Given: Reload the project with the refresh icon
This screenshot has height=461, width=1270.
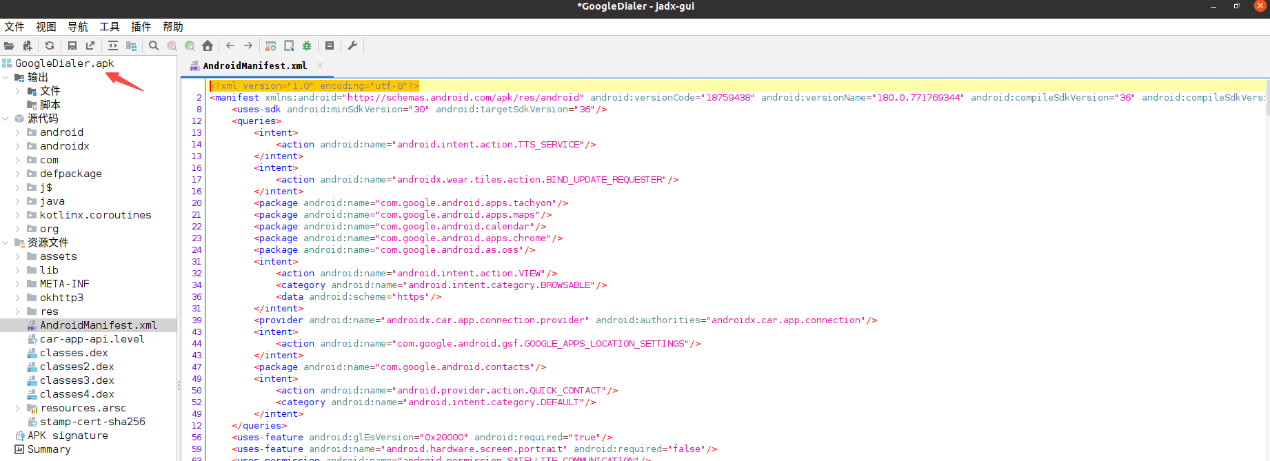Looking at the screenshot, I should pos(50,45).
